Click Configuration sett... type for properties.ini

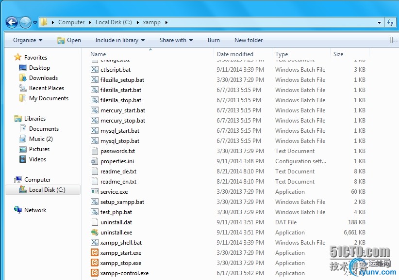pos(300,161)
